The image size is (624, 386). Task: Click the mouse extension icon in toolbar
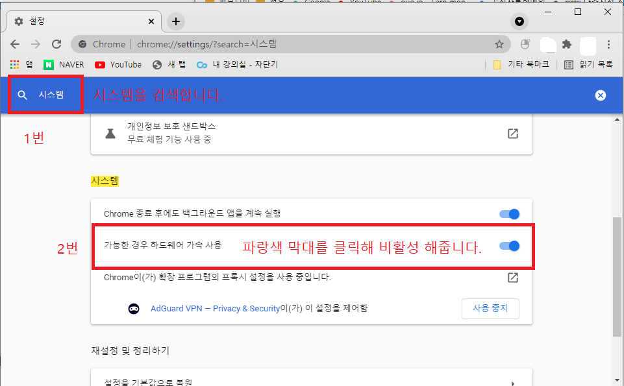pos(525,44)
